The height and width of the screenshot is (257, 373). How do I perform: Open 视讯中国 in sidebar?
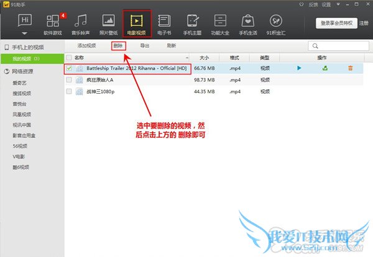[x=22, y=125]
